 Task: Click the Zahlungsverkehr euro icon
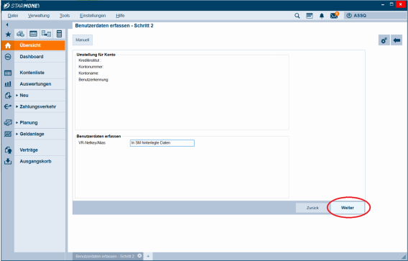(8, 106)
